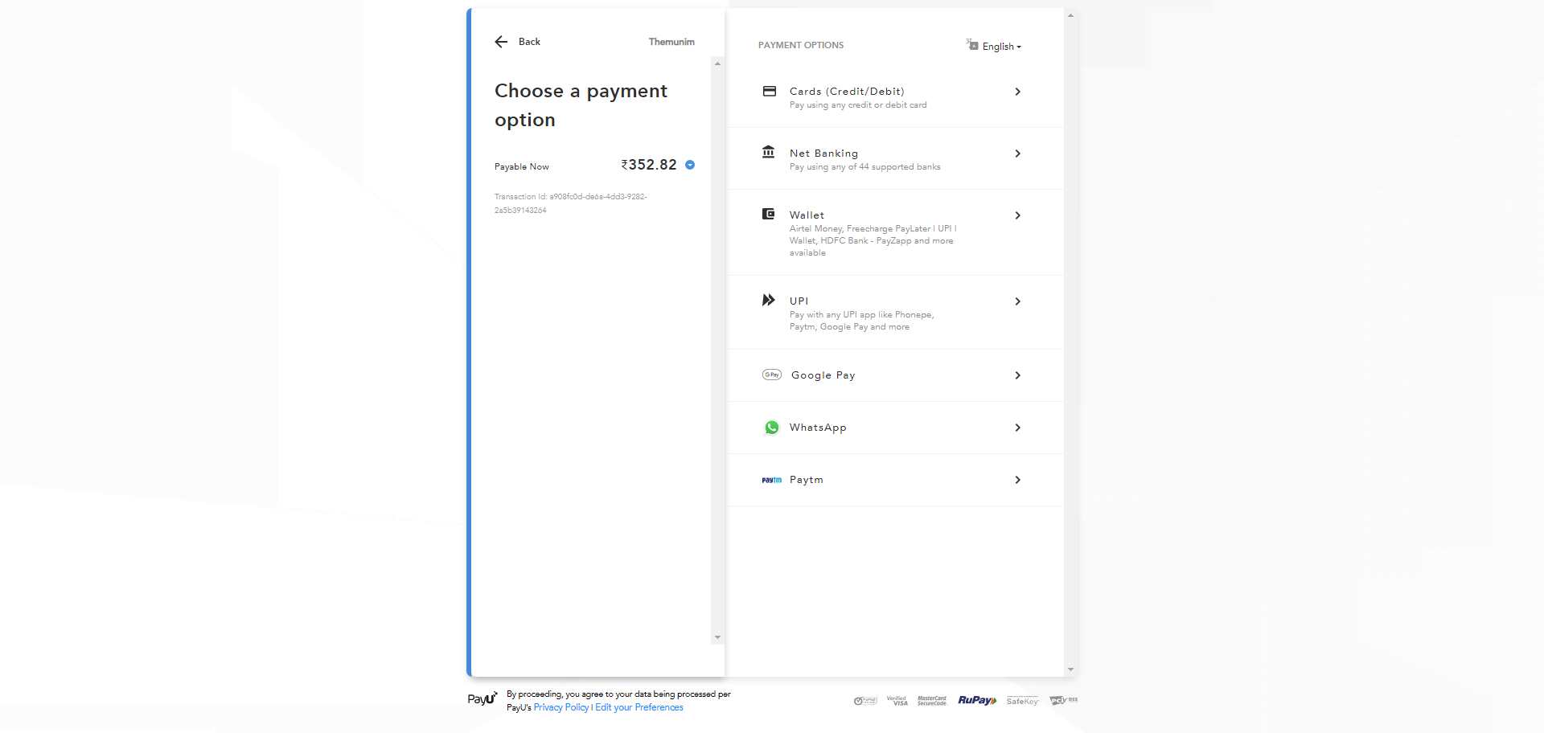Click the SafeKey badge in footer

pos(1022,701)
